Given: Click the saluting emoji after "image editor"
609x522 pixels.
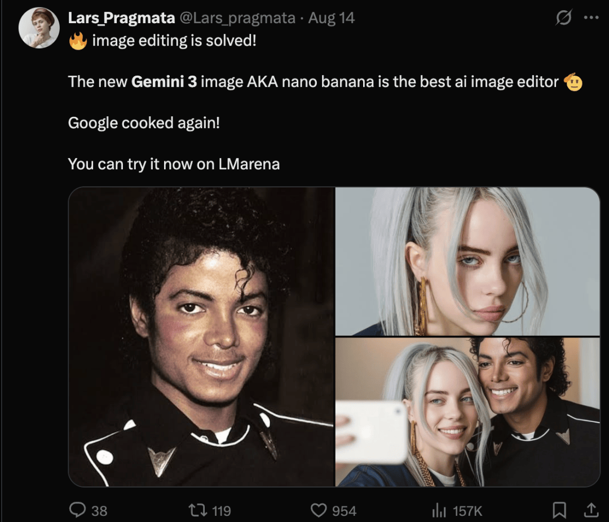Looking at the screenshot, I should pyautogui.click(x=572, y=82).
